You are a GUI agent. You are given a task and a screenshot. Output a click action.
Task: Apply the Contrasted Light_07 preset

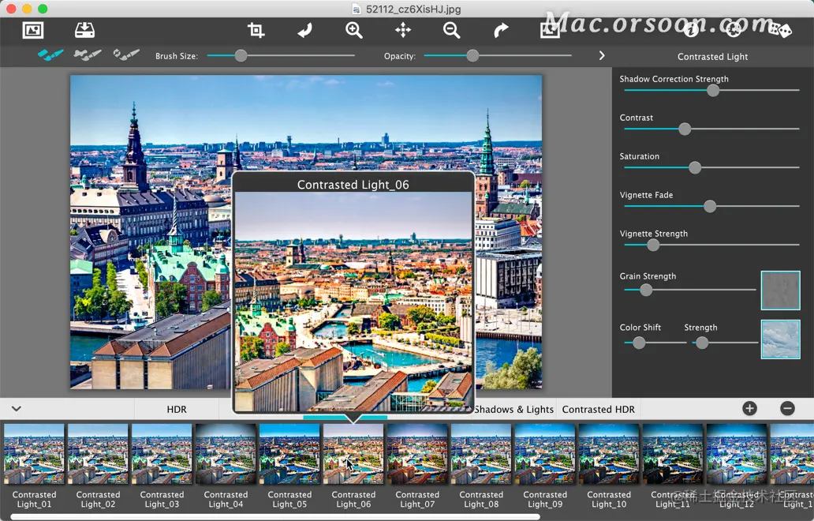[x=417, y=454]
